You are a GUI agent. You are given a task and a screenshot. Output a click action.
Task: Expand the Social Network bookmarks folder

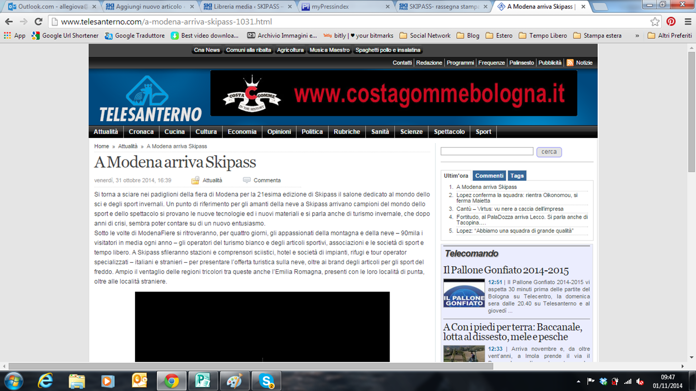pos(425,36)
